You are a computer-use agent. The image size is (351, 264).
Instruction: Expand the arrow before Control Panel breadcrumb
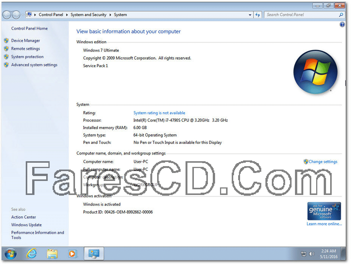click(35, 15)
